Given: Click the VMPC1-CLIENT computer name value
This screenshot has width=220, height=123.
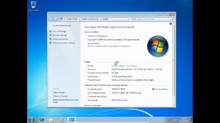Looking at the screenshot, I should [118, 89].
